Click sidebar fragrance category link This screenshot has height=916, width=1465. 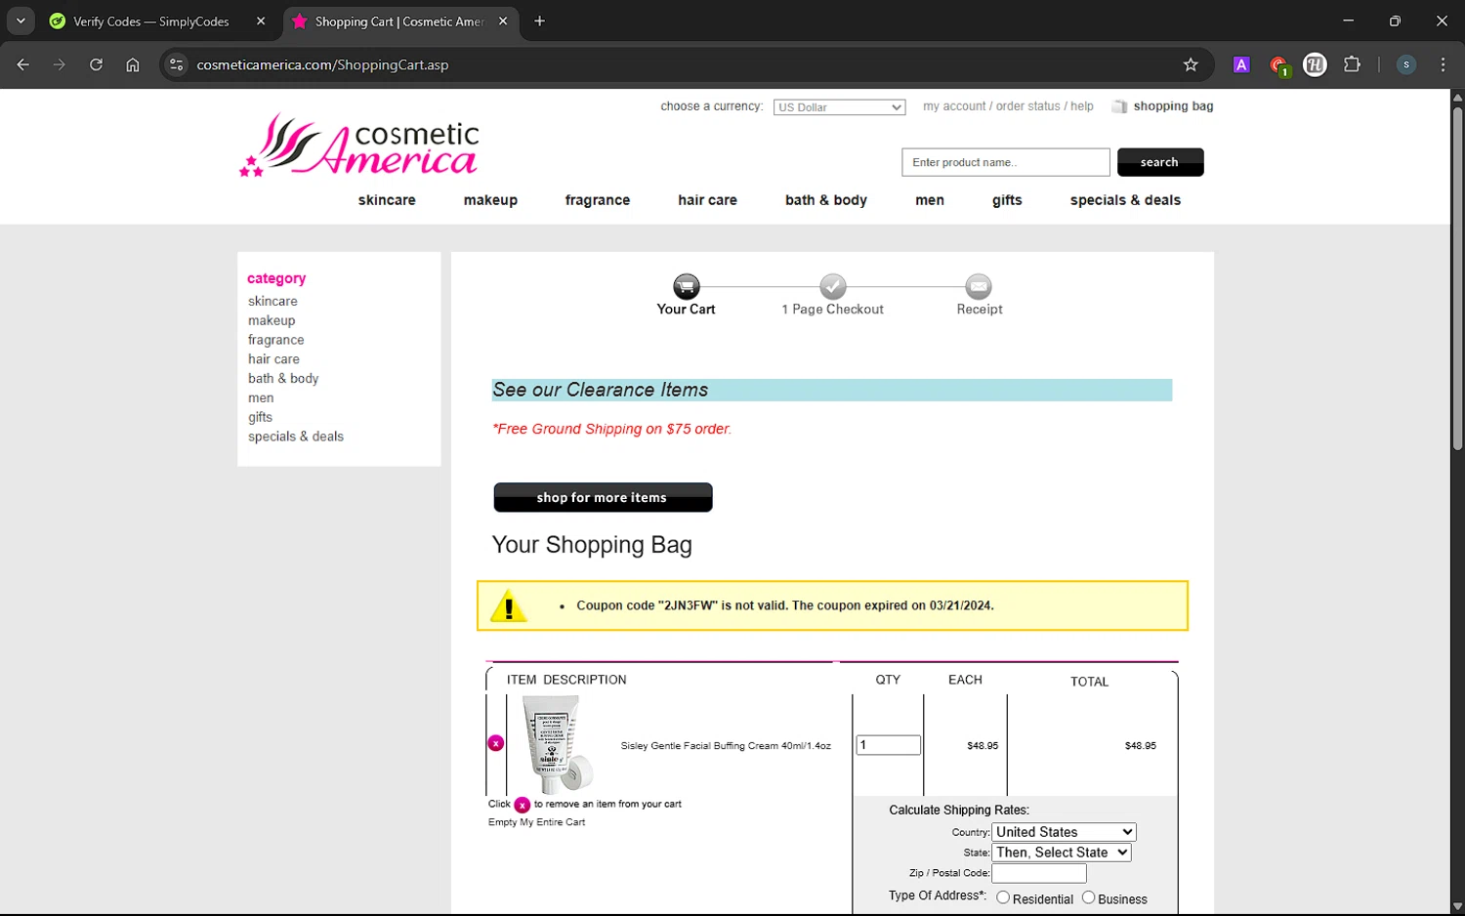[275, 340]
